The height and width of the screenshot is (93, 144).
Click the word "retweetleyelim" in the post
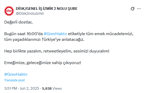tap(57, 51)
